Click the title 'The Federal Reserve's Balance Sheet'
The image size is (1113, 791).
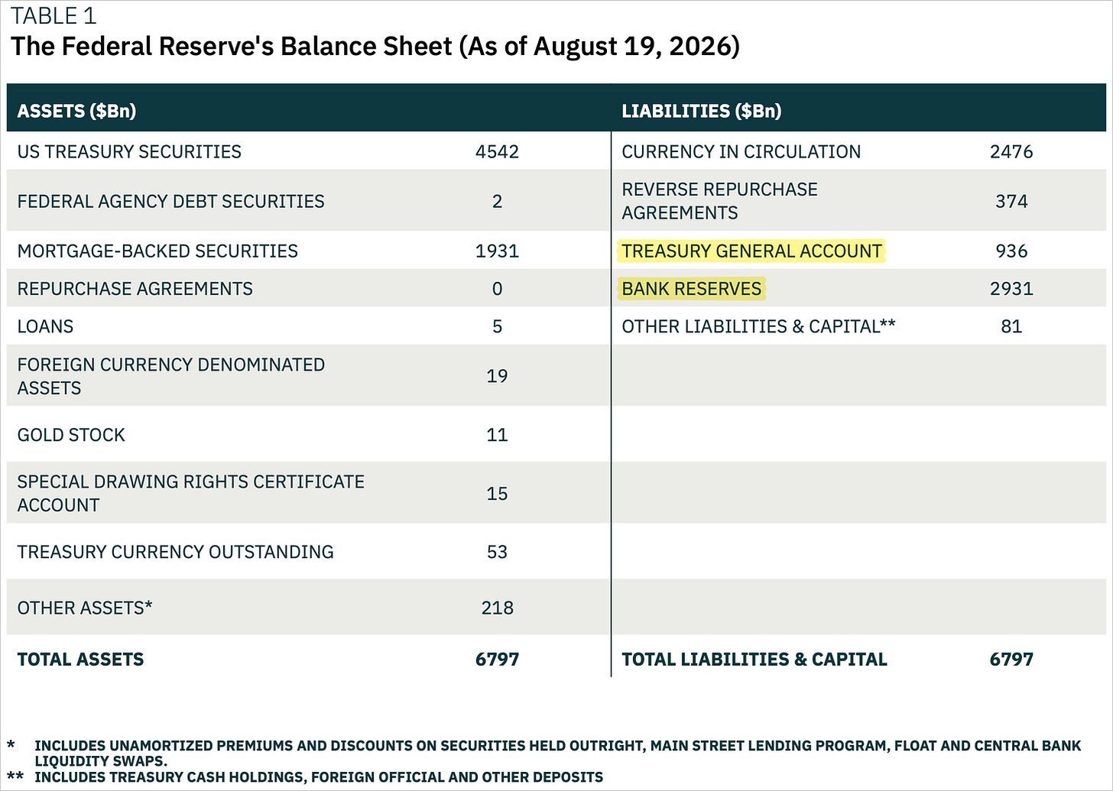coord(232,47)
